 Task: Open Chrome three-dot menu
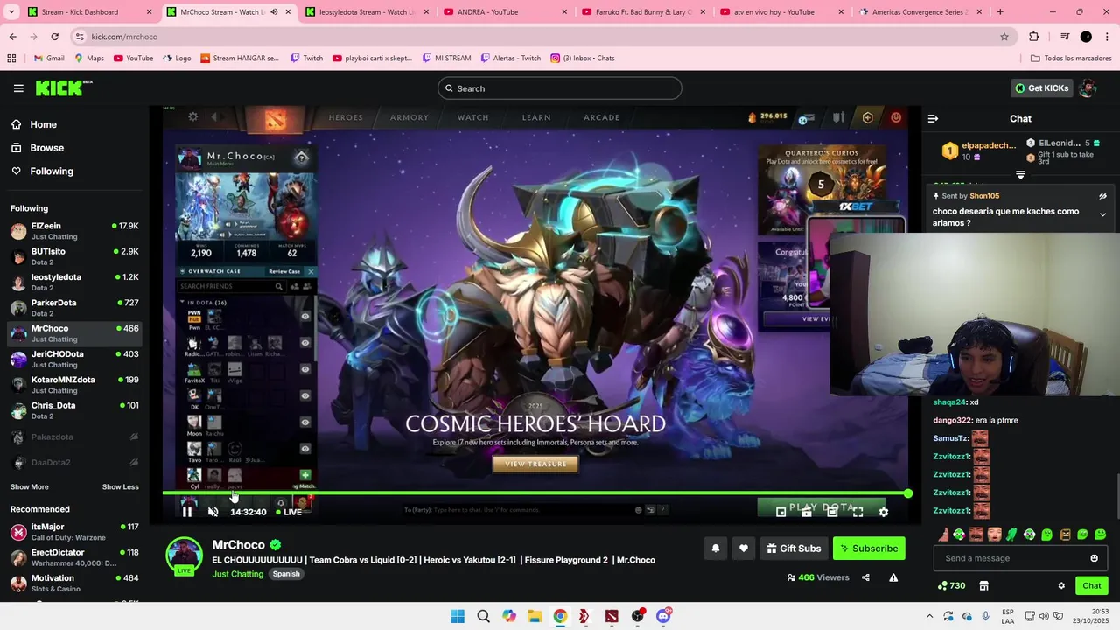click(1107, 37)
